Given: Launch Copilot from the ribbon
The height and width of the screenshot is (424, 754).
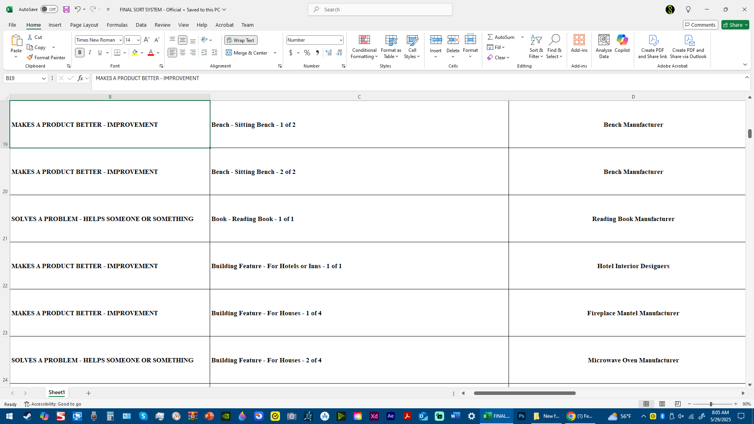Looking at the screenshot, I should (x=622, y=40).
